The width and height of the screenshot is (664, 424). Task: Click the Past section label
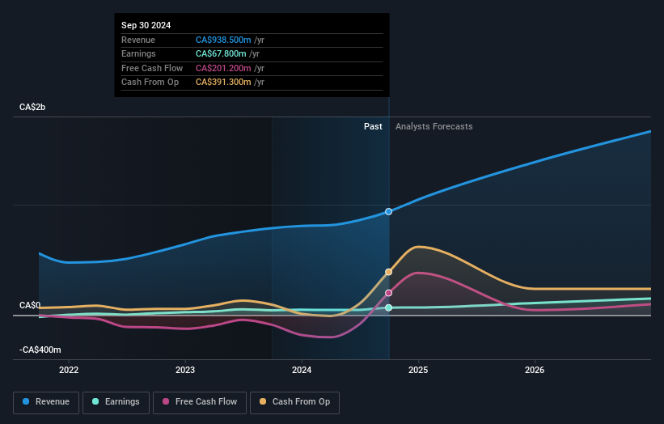[373, 126]
